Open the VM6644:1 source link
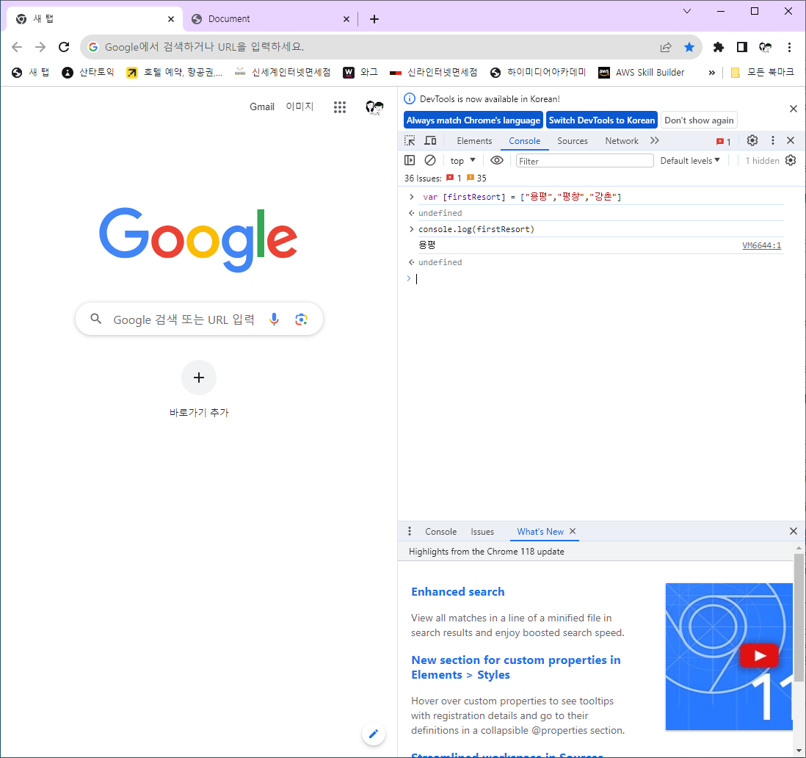The width and height of the screenshot is (806, 758). (761, 245)
